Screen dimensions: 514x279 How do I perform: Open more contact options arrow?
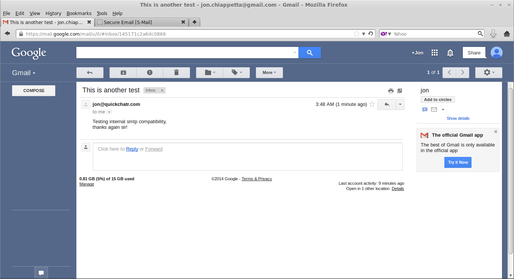click(443, 110)
